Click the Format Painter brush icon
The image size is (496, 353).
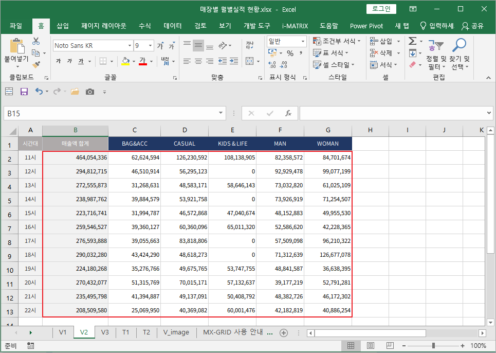36,65
